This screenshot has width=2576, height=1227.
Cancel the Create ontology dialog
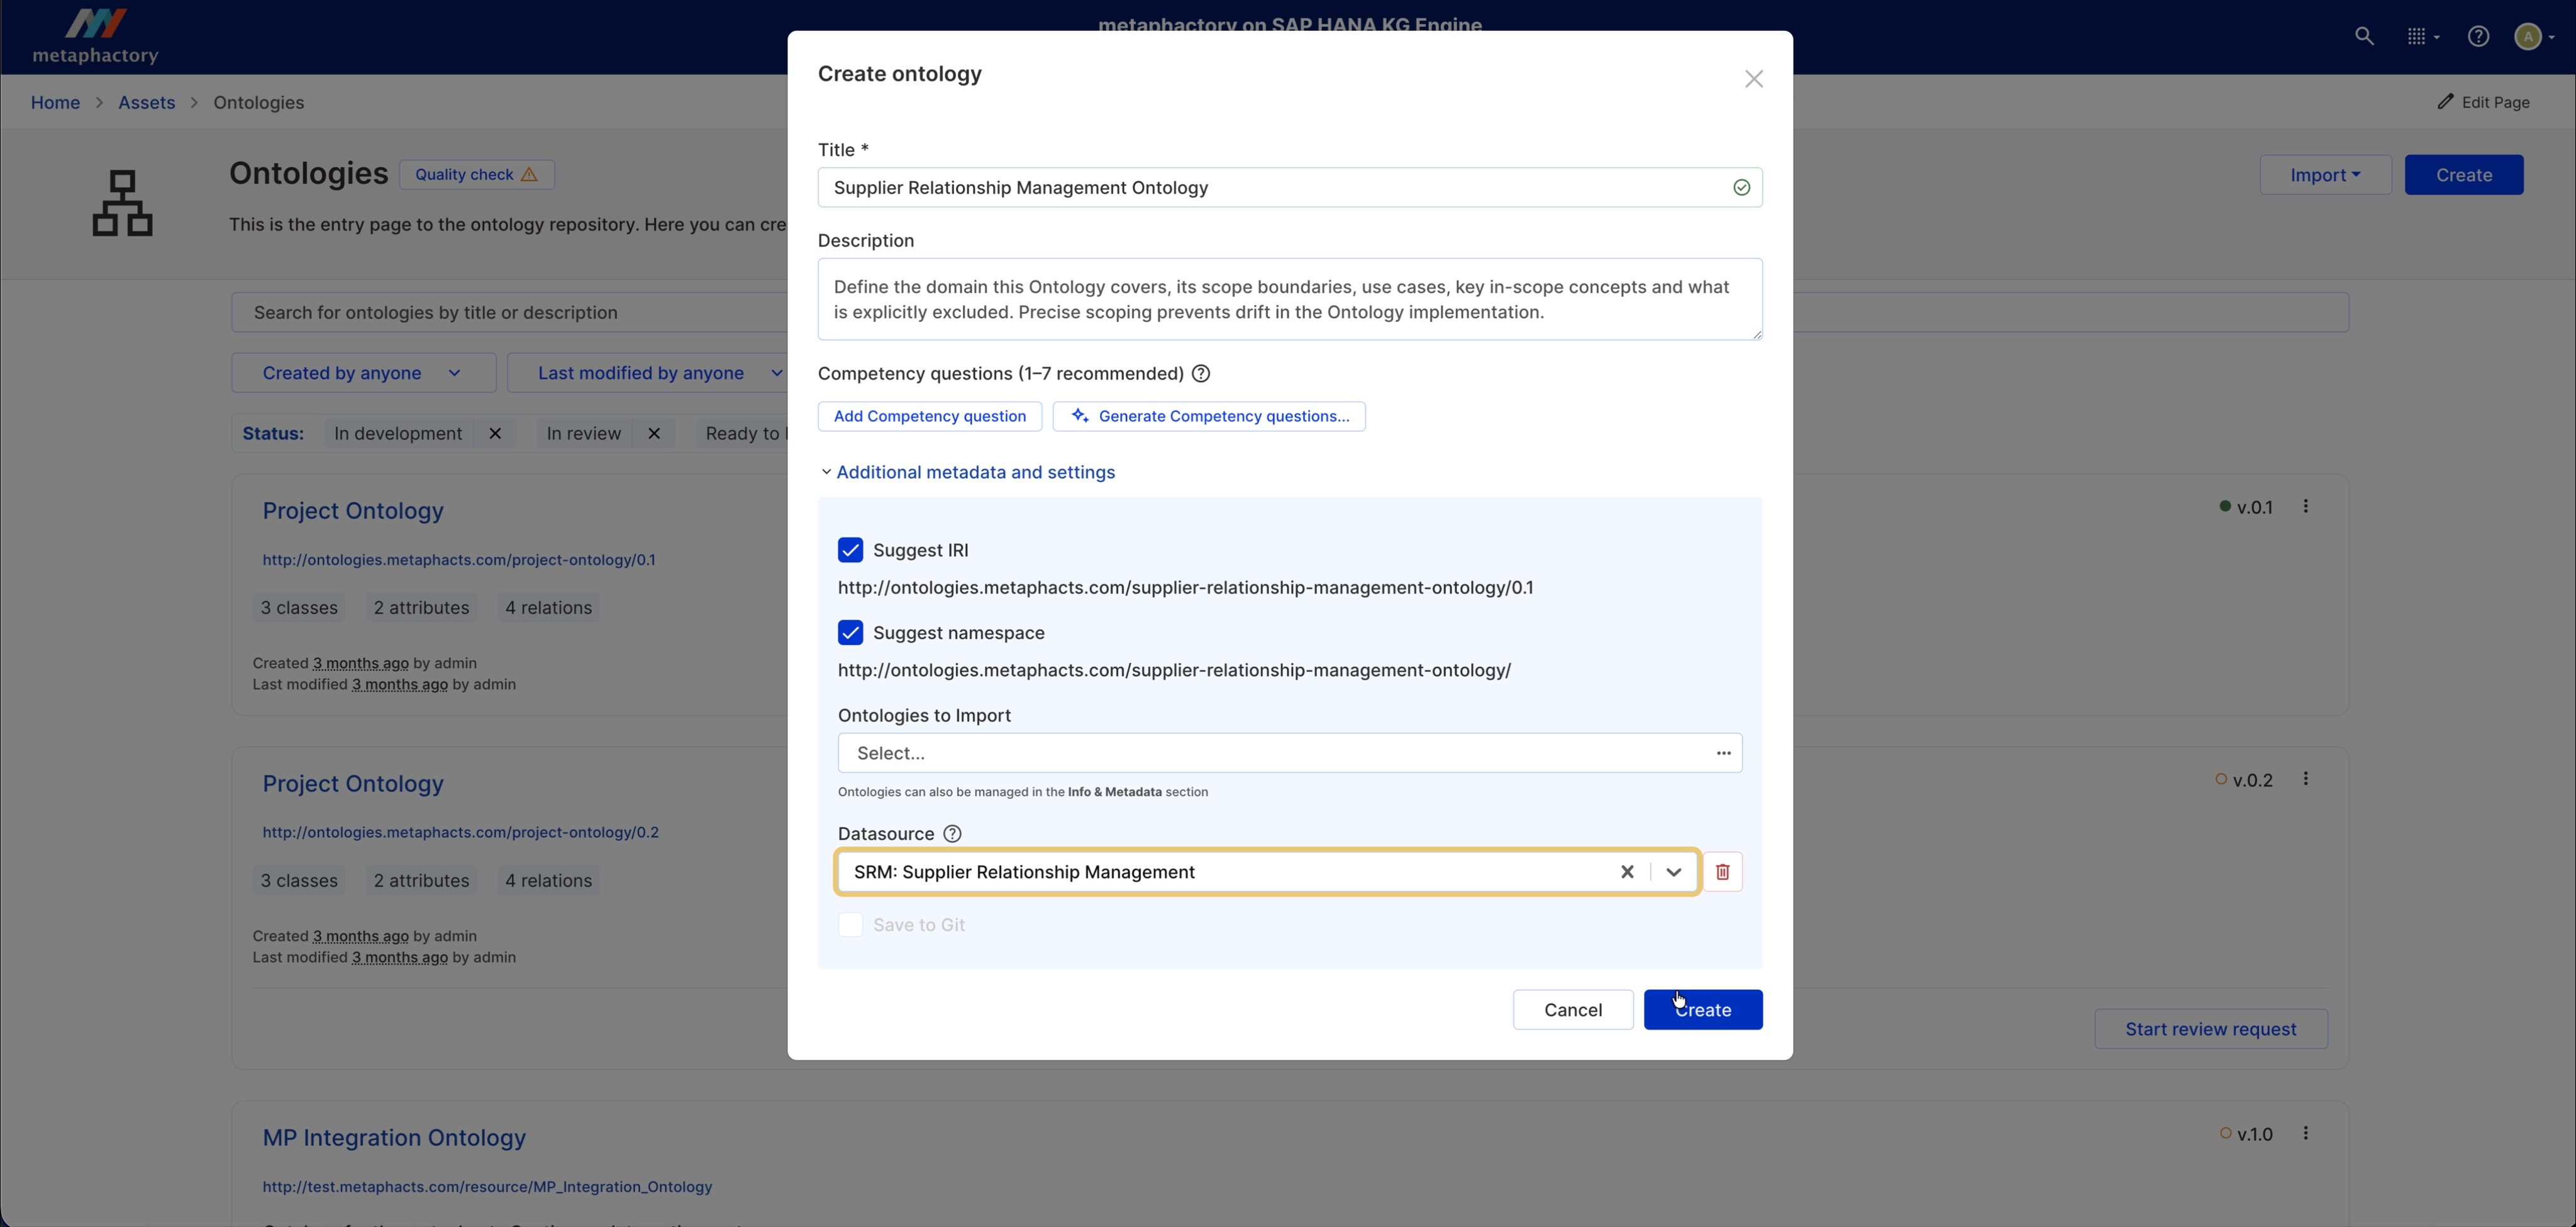[x=1572, y=1010]
